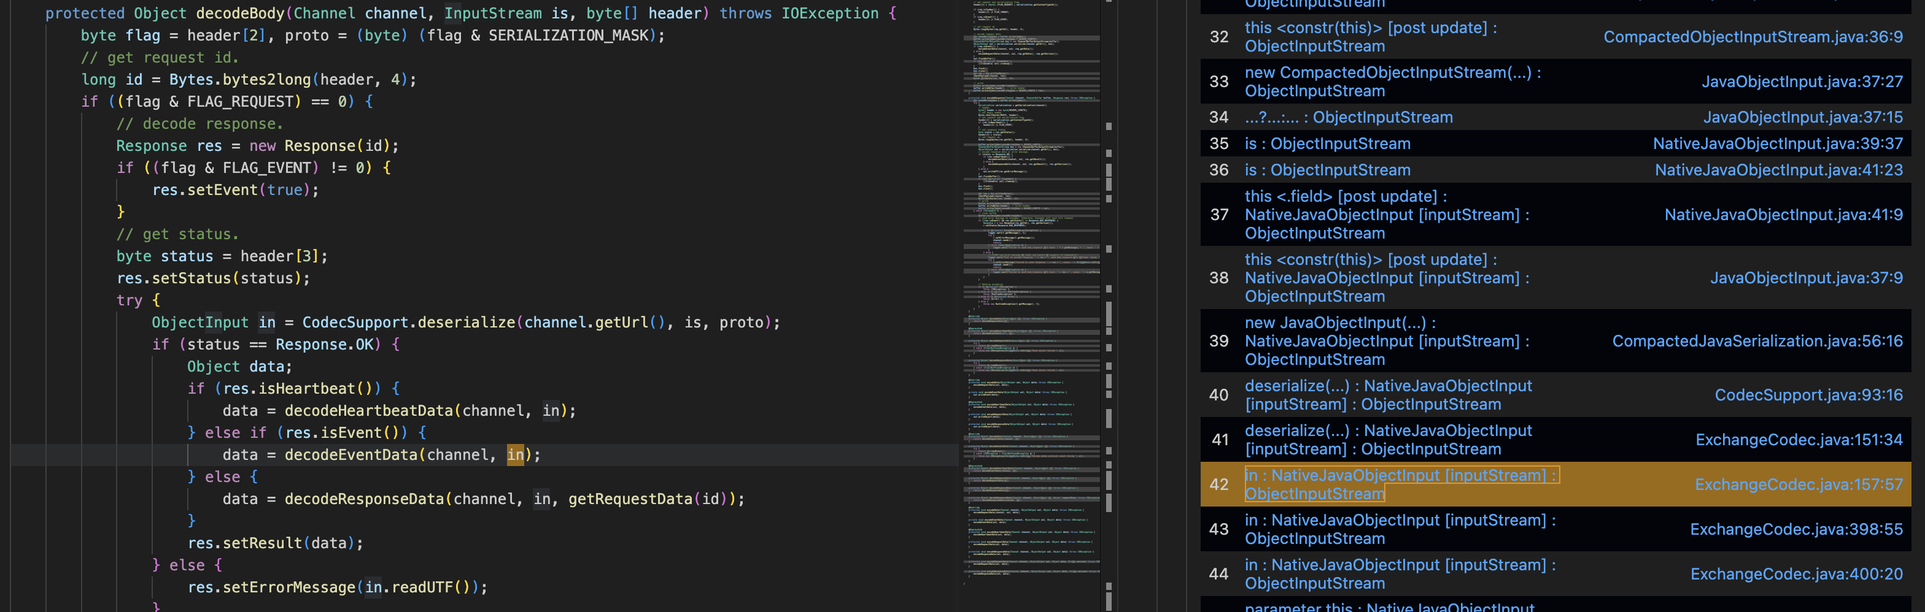Select step 35 'is : ObjectInputStream'
This screenshot has width=1925, height=612.
(1327, 143)
